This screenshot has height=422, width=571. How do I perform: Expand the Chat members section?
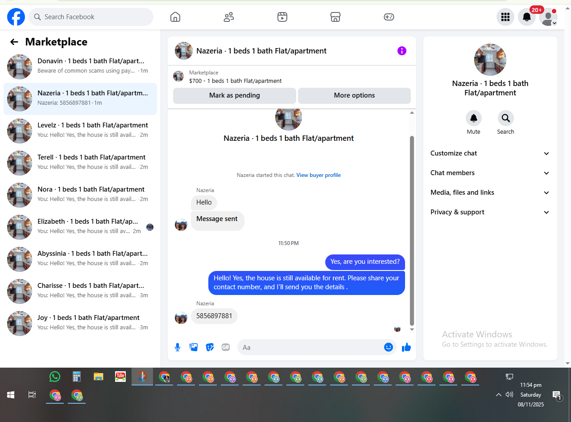point(490,173)
